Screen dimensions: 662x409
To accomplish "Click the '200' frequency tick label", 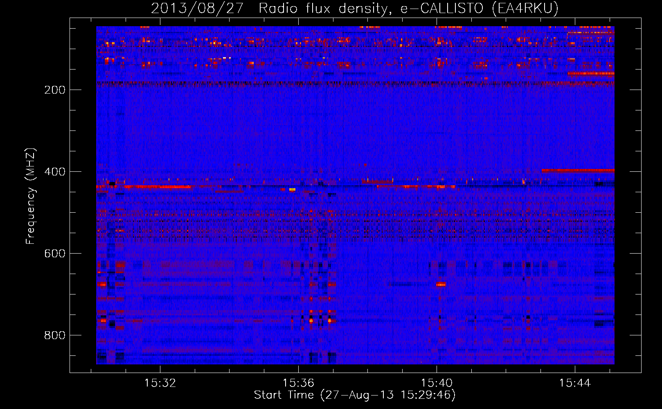I will (x=54, y=90).
